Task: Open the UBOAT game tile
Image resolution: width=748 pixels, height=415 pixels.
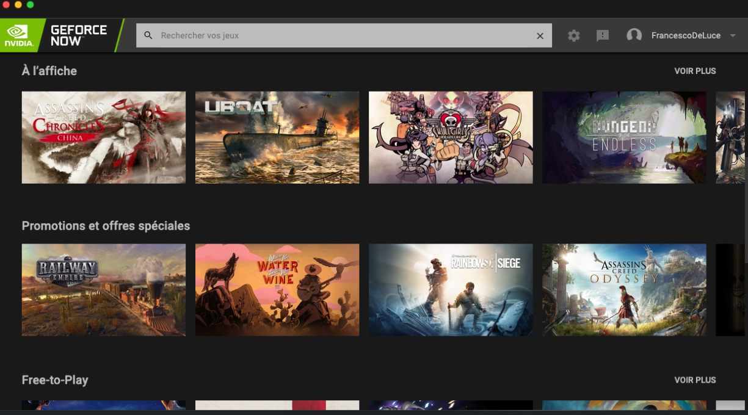Action: (x=277, y=137)
